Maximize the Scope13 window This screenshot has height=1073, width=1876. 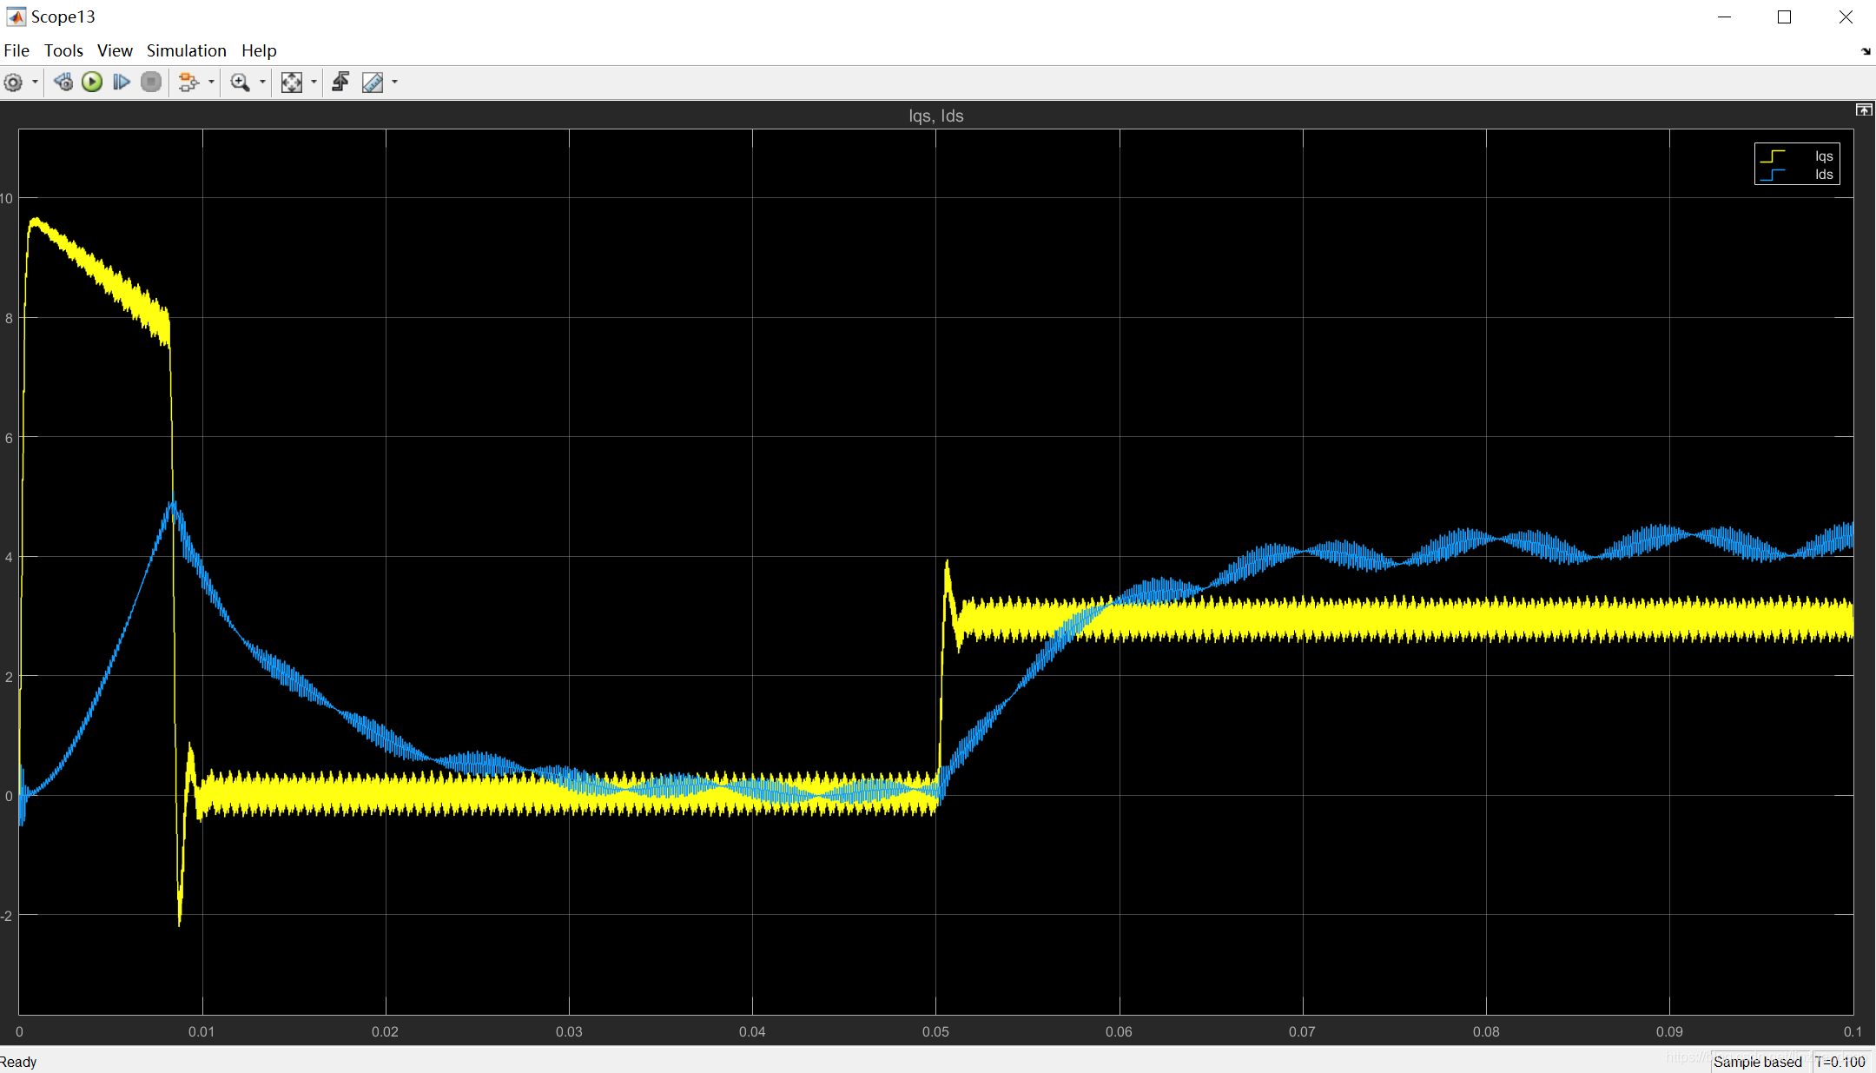pos(1785,17)
